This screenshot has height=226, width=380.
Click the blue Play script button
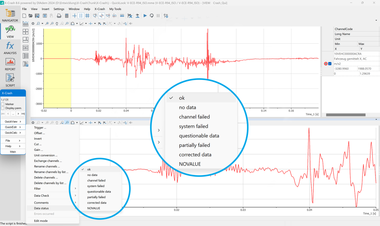[145, 16]
